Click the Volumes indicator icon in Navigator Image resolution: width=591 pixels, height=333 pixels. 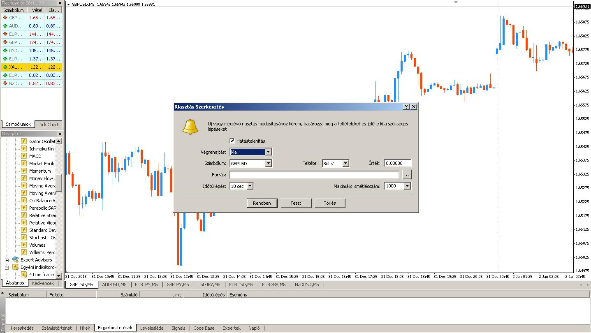[x=24, y=245]
